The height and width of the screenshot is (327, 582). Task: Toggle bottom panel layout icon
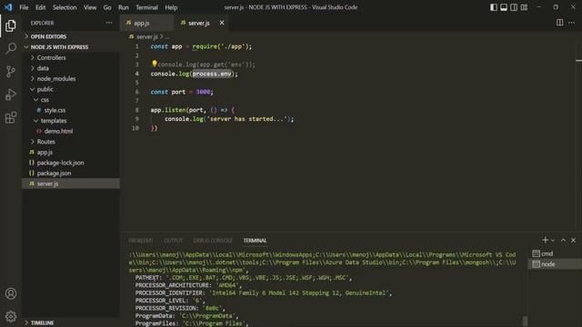504,7
